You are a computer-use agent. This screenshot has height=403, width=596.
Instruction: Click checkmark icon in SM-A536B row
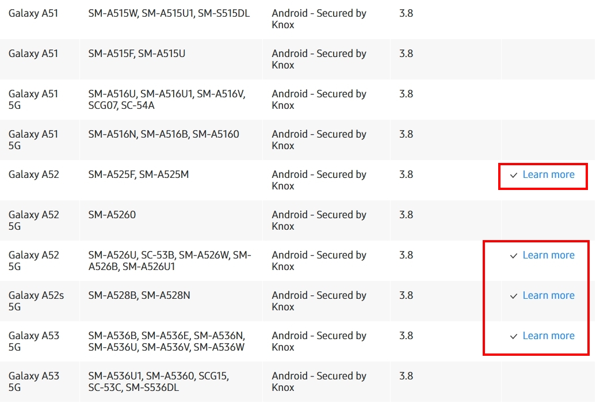(514, 337)
